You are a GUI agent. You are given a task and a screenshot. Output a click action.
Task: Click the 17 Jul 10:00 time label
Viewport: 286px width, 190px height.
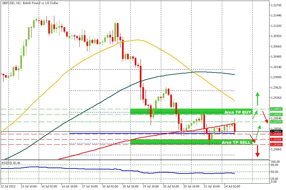pyautogui.click(x=90, y=187)
